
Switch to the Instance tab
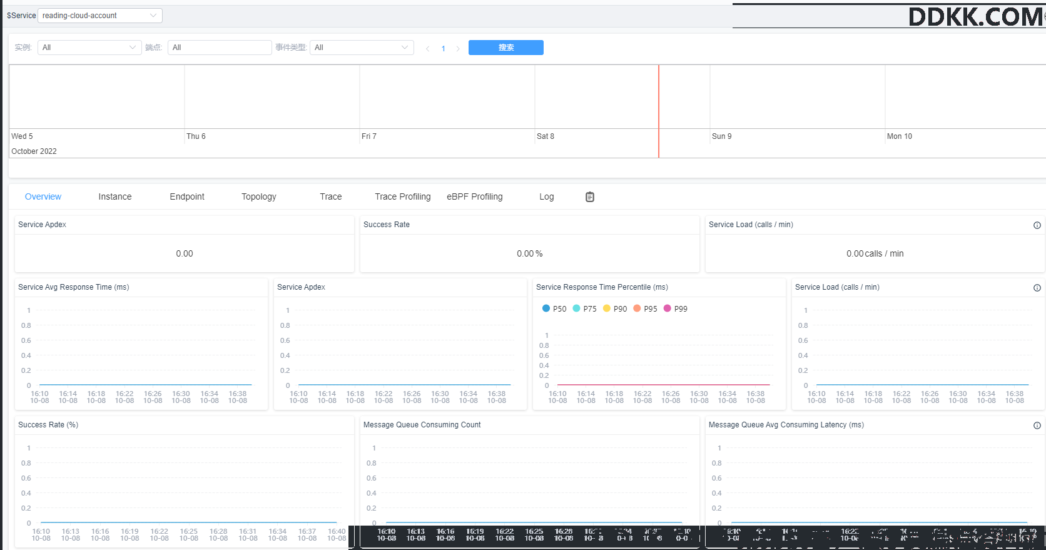point(115,196)
